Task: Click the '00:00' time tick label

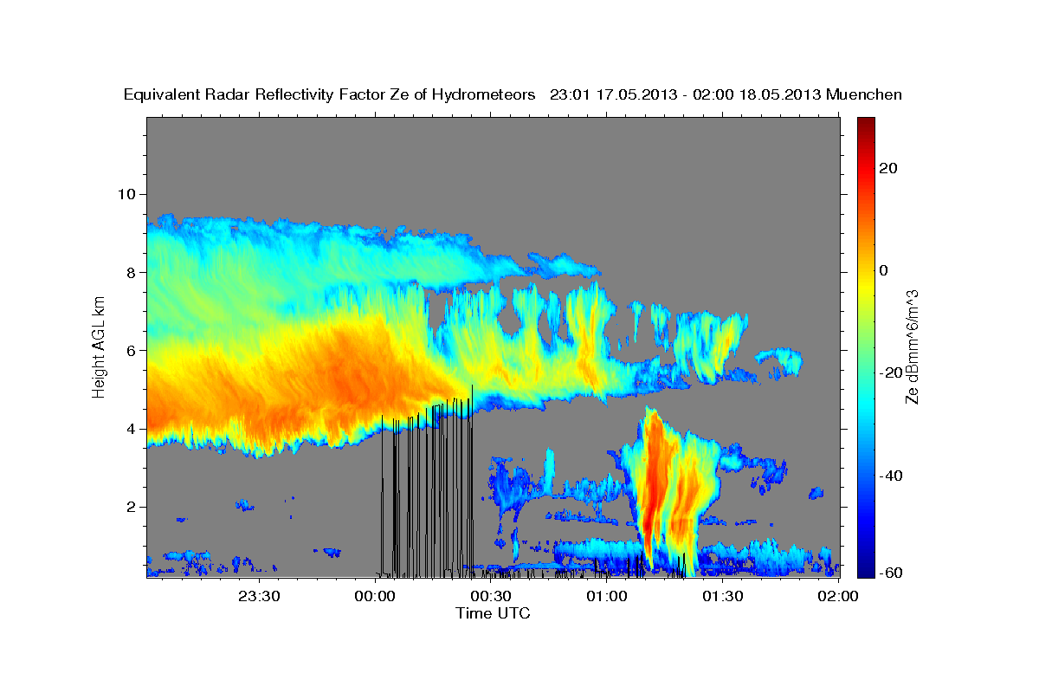Action: click(376, 595)
